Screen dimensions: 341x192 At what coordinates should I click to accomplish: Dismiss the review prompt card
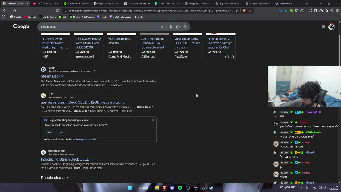[153, 120]
